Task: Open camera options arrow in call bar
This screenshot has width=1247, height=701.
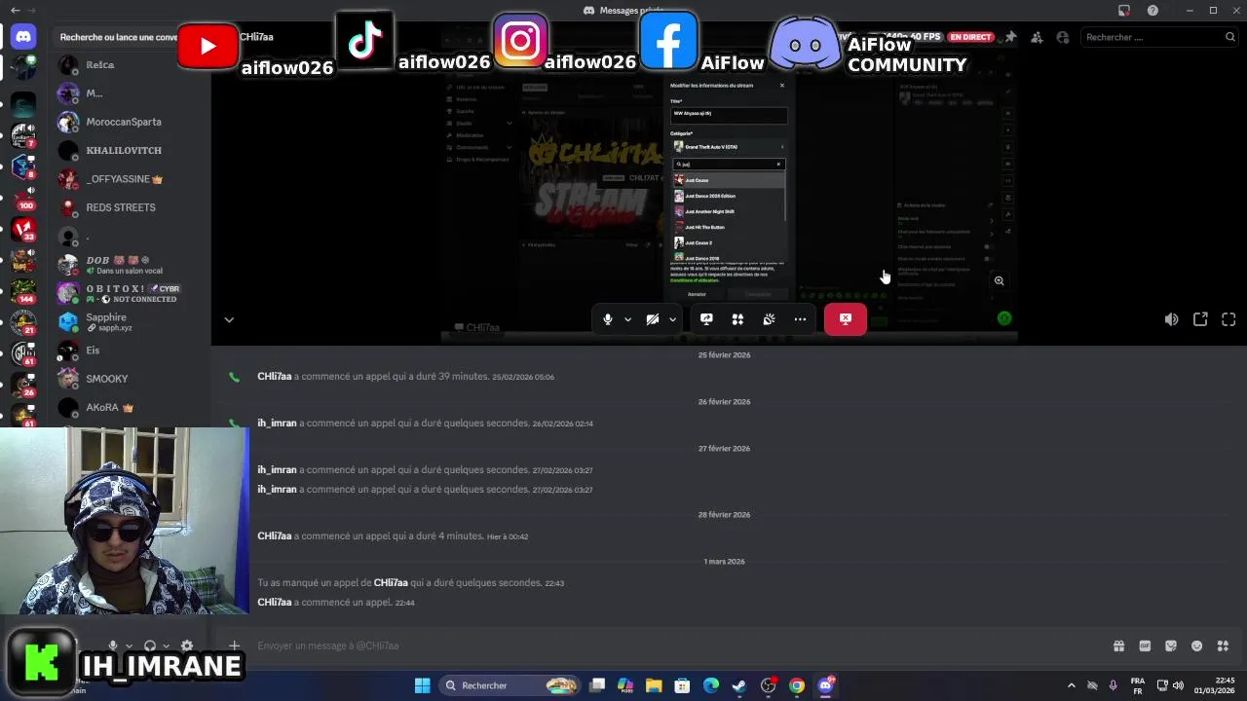Action: [x=672, y=319]
